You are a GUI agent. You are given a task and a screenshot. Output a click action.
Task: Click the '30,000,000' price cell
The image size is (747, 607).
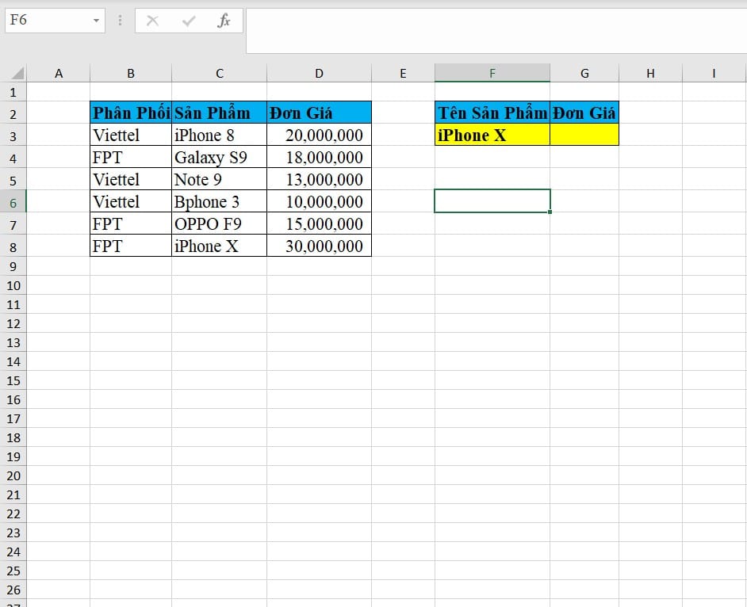(319, 246)
